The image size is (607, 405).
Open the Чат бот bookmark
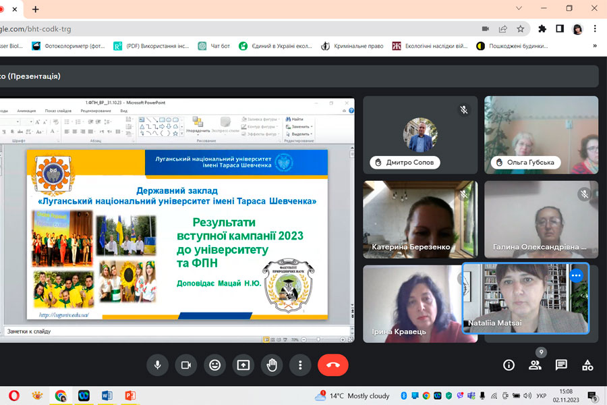214,46
